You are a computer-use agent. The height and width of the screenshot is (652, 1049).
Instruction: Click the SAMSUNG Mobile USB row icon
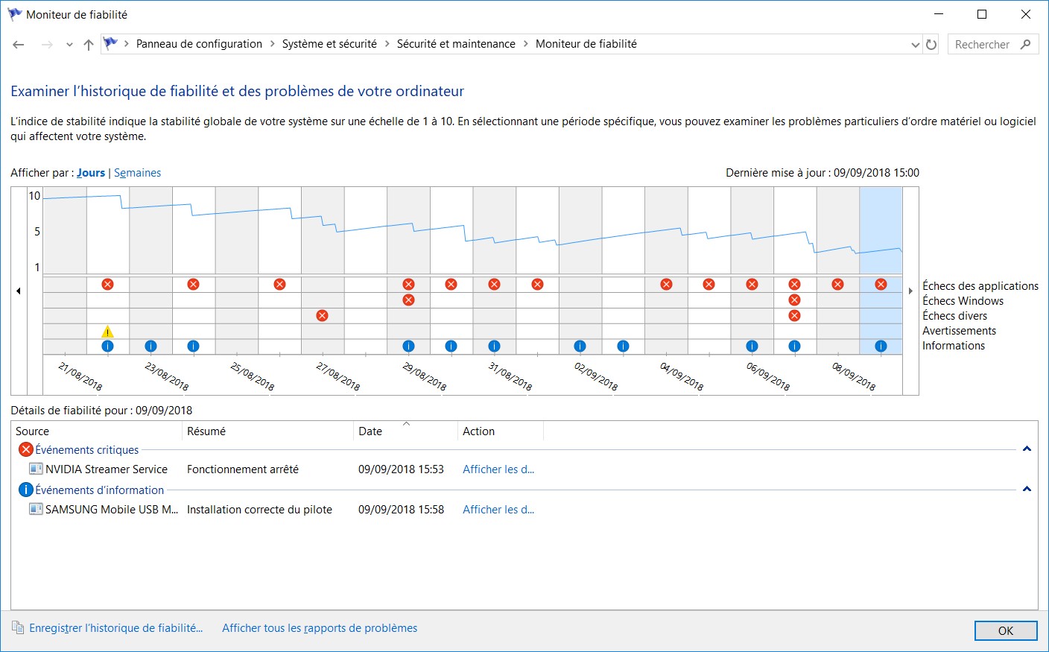click(36, 509)
